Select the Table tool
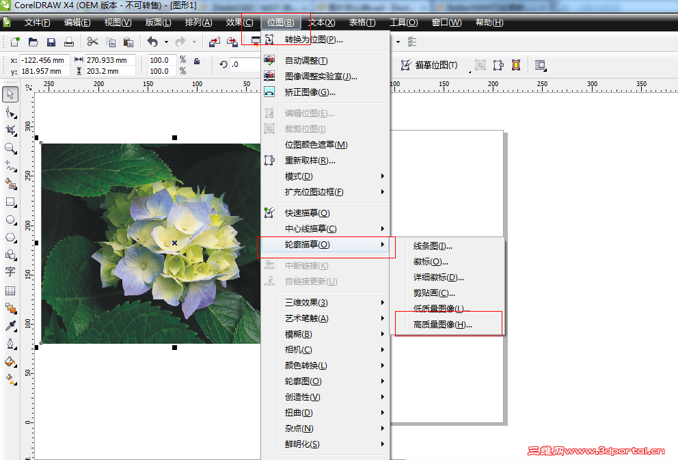This screenshot has height=460, width=678. tap(10, 290)
